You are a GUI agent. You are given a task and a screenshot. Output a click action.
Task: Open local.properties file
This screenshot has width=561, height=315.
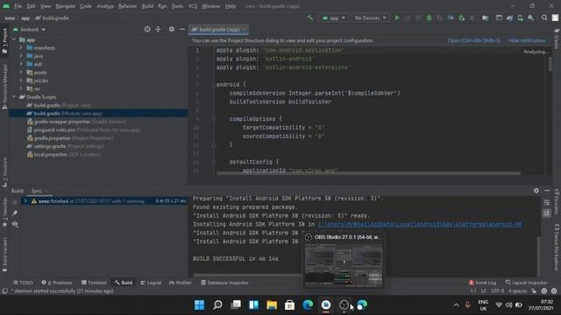[64, 155]
